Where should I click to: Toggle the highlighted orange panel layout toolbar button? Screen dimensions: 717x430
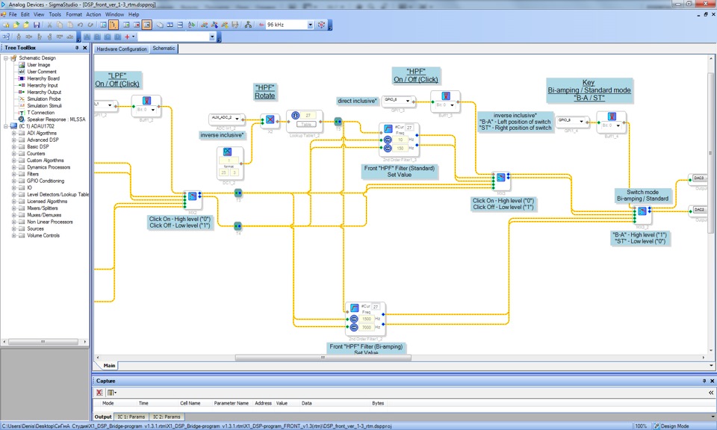[147, 25]
